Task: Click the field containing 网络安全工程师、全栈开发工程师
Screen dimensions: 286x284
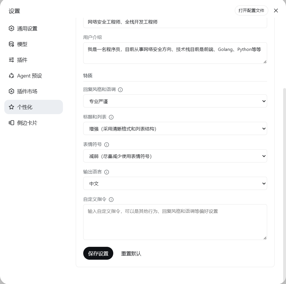Action: [x=175, y=23]
